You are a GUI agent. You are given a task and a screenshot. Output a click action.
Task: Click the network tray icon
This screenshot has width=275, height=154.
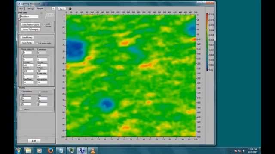[240, 151]
